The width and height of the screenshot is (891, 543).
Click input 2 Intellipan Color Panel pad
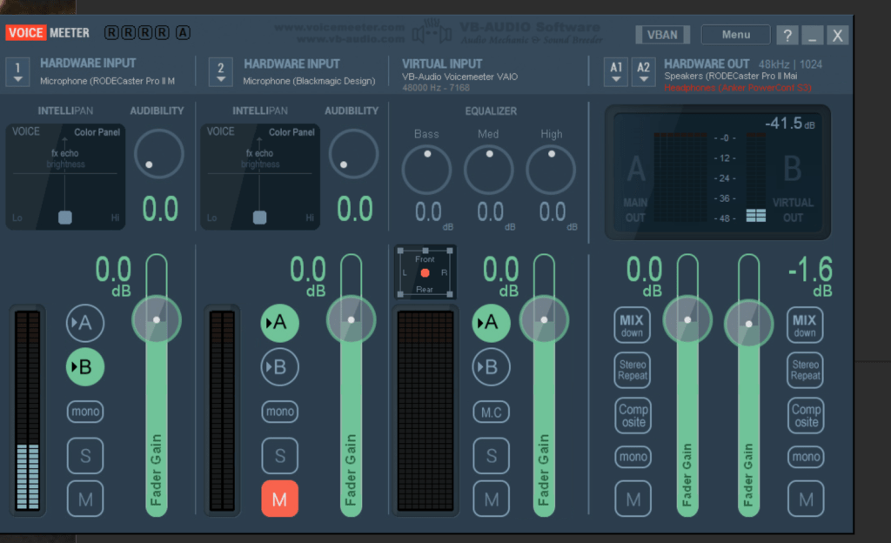259,177
